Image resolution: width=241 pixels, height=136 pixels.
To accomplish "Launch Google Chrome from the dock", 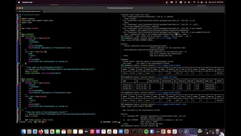I will 163,131.
